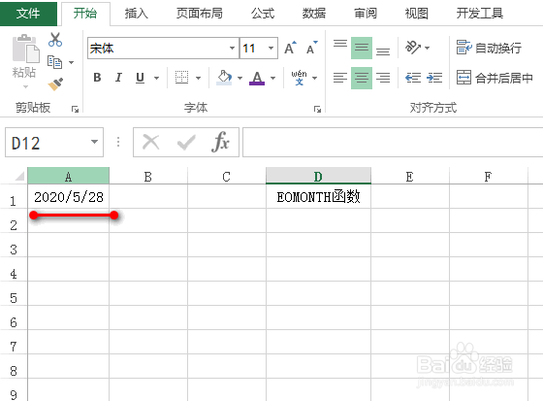This screenshot has height=401, width=543.
Task: Select cell D1 EOMONTH函数
Action: [x=318, y=196]
